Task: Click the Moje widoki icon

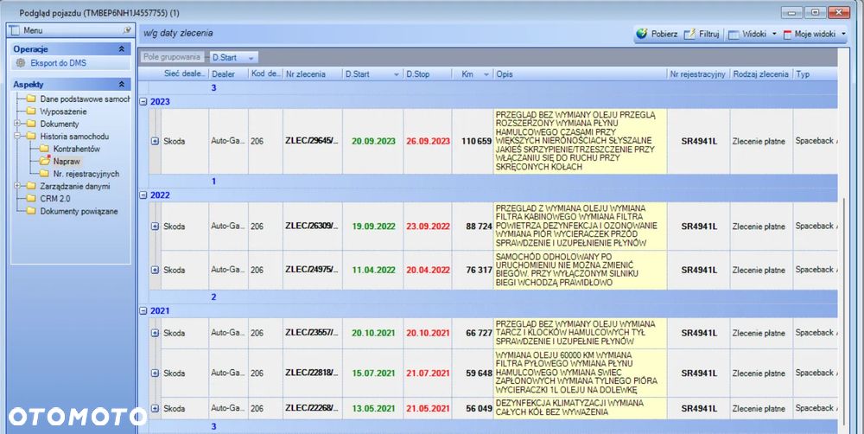Action: pyautogui.click(x=787, y=35)
